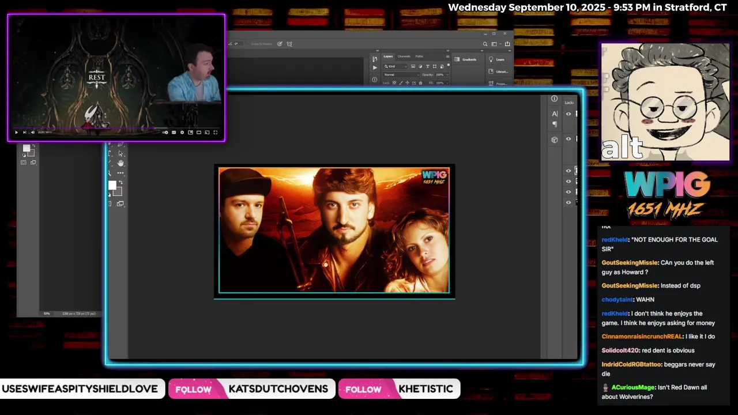The width and height of the screenshot is (738, 415).
Task: Play the video with play button
Action: (16, 133)
